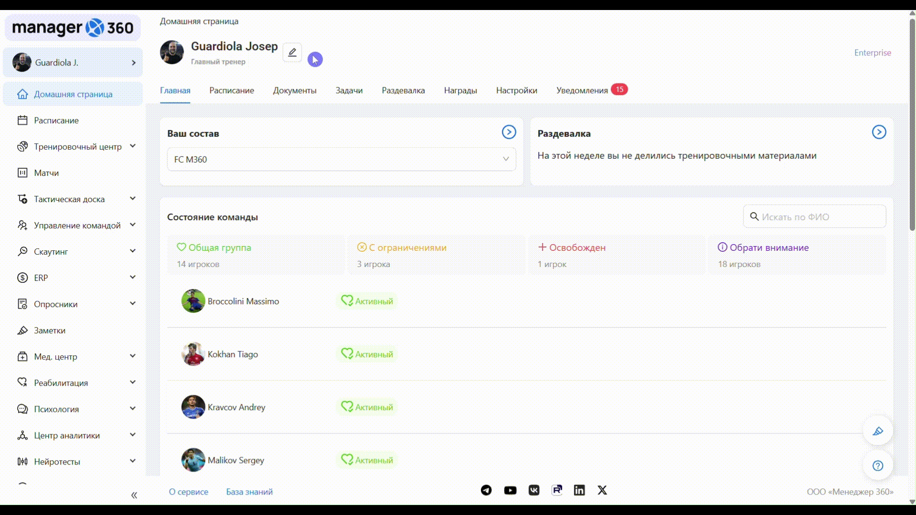This screenshot has width=916, height=515.
Task: Open the YouTube footer icon
Action: coord(510,490)
